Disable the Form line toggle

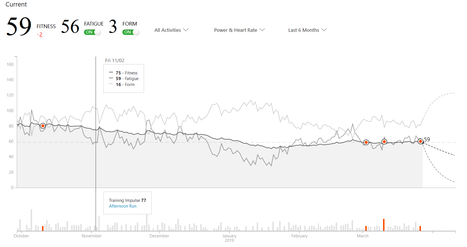point(131,32)
